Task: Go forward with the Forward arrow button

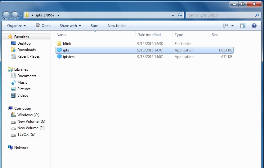Action: (x=15, y=15)
